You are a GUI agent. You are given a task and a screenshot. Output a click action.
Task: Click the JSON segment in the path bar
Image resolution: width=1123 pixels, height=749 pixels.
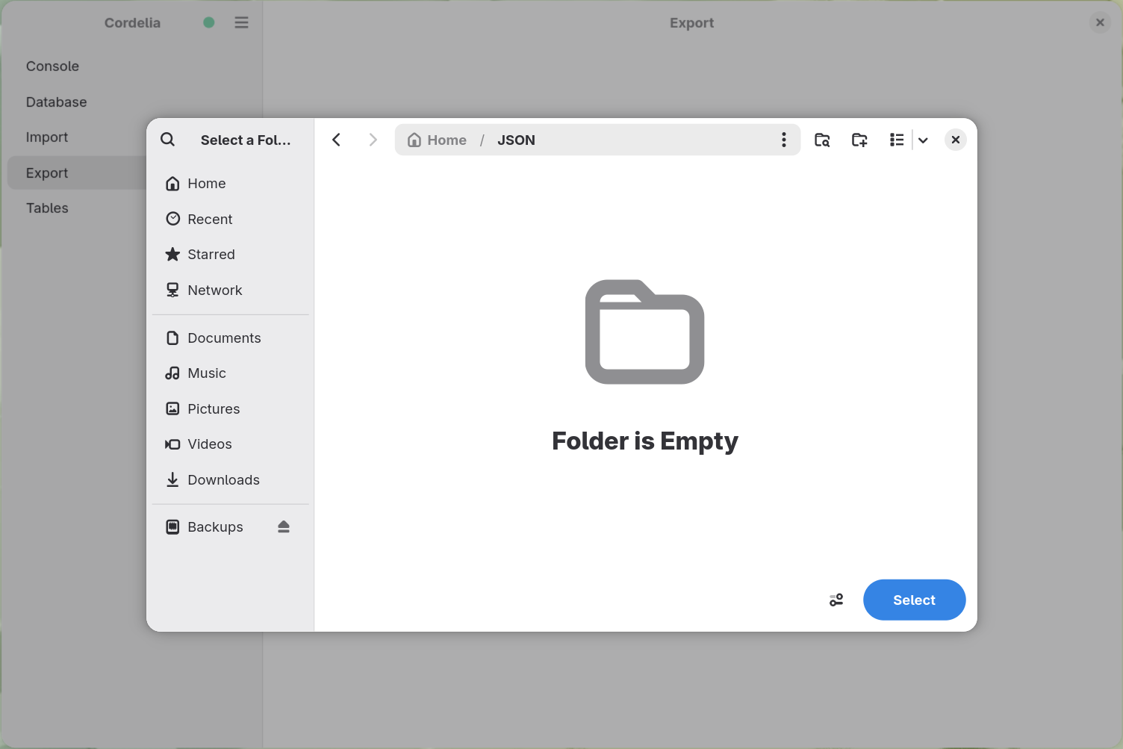[516, 140]
